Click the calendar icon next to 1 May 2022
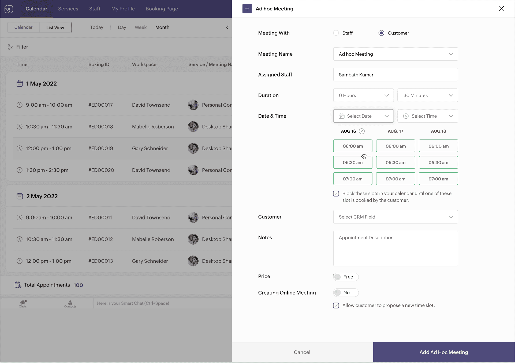Image resolution: width=515 pixels, height=363 pixels. (x=20, y=84)
